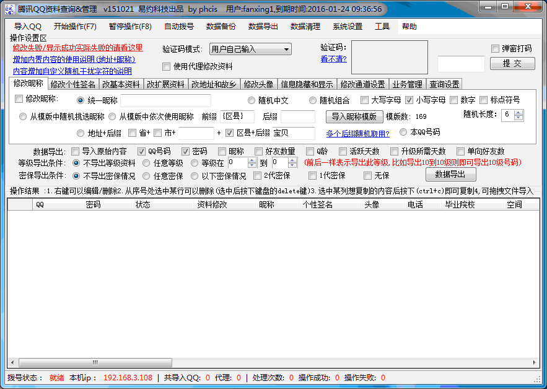Open the 工具 menu
This screenshot has width=547, height=389.
pos(382,27)
